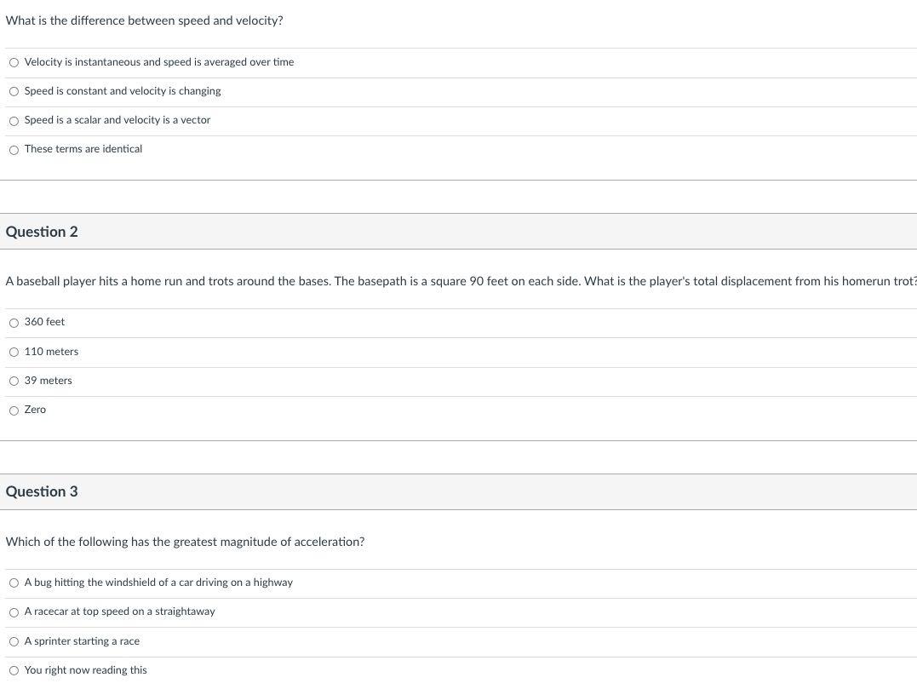Image resolution: width=917 pixels, height=689 pixels.
Task: Select 'A sprinter starting a race' answer
Action: (x=14, y=641)
